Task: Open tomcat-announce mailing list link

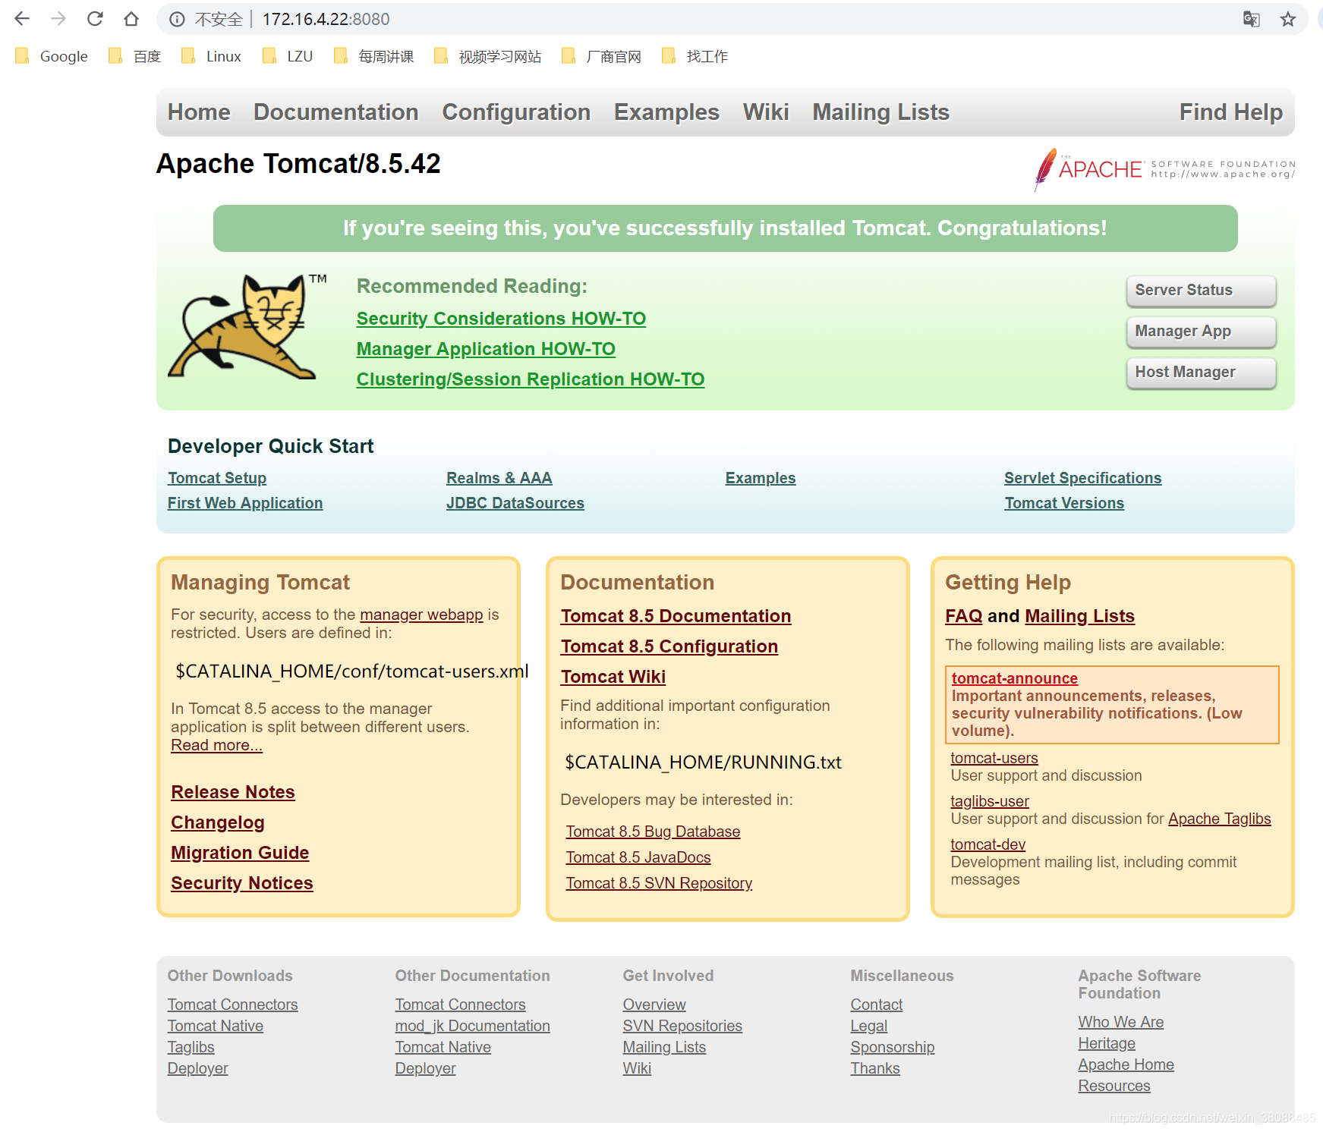Action: coord(1015,678)
